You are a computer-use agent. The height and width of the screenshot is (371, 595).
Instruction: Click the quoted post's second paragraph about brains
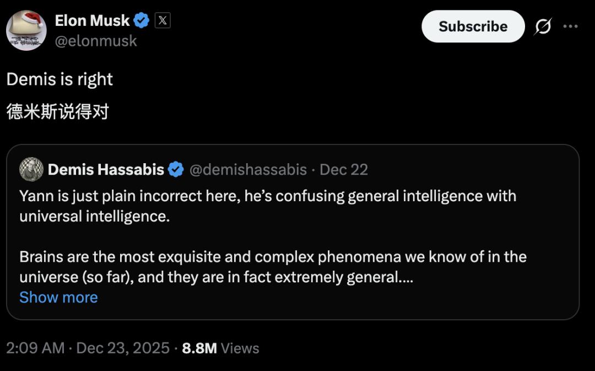(x=273, y=267)
